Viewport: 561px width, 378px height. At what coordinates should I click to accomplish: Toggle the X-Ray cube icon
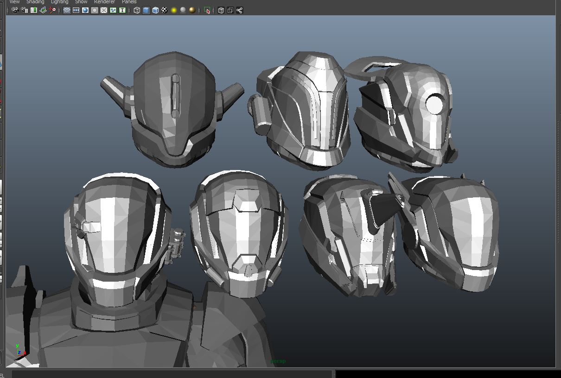(221, 10)
